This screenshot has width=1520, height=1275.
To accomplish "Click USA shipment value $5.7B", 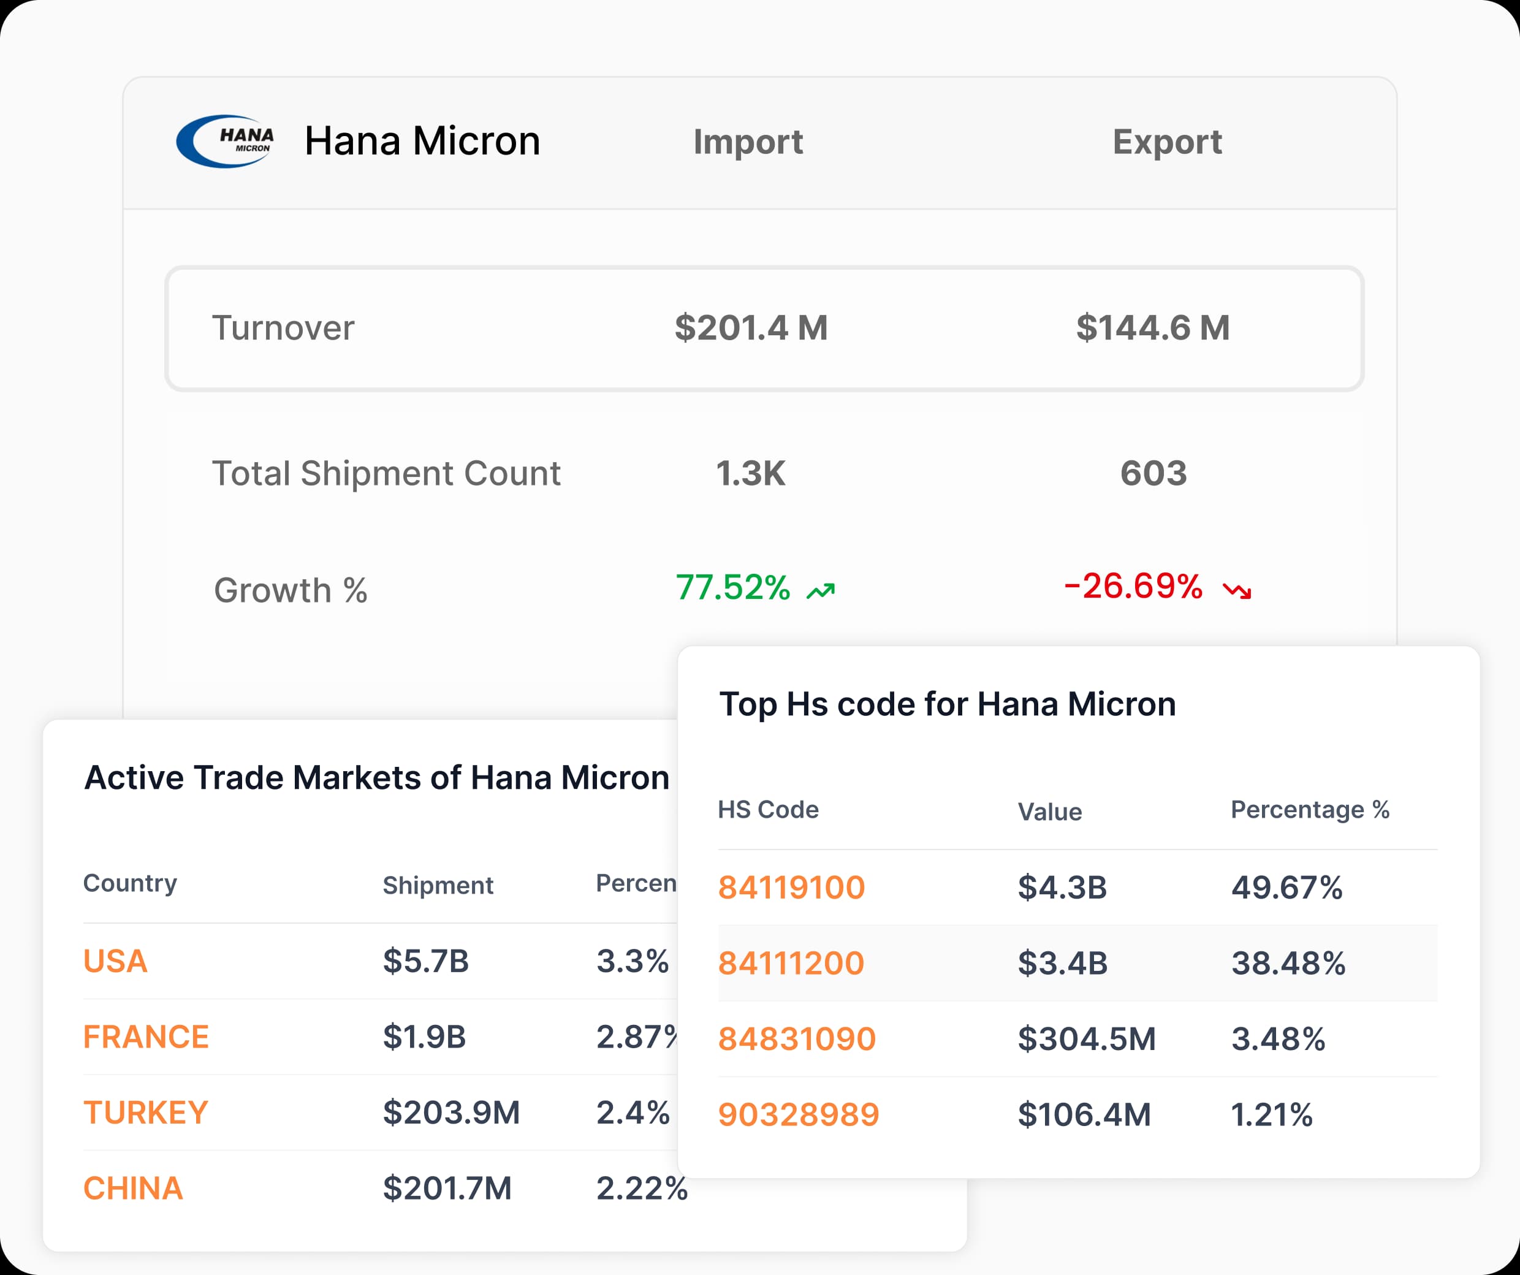I will point(425,961).
